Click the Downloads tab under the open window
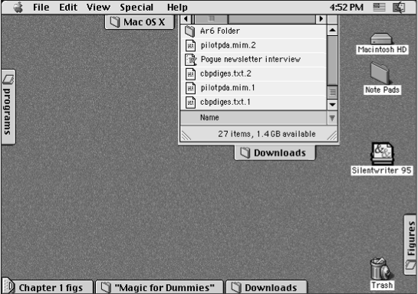The height and width of the screenshot is (294, 418). coord(275,152)
